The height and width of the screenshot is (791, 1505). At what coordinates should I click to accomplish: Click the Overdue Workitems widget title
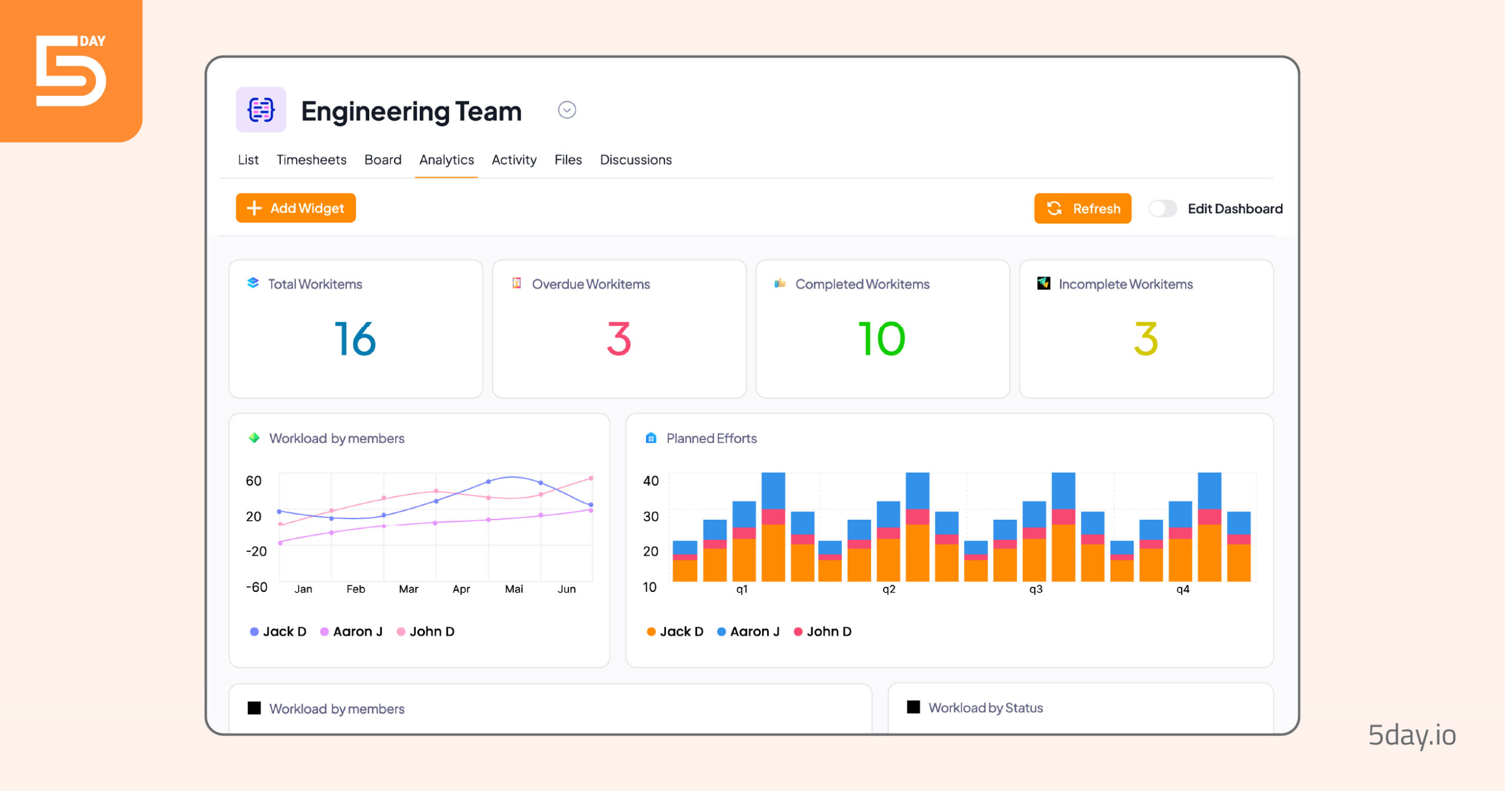click(x=591, y=284)
